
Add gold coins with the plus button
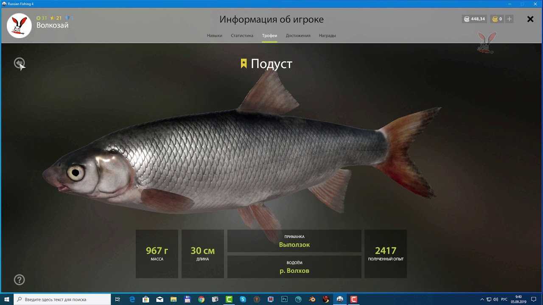(509, 19)
